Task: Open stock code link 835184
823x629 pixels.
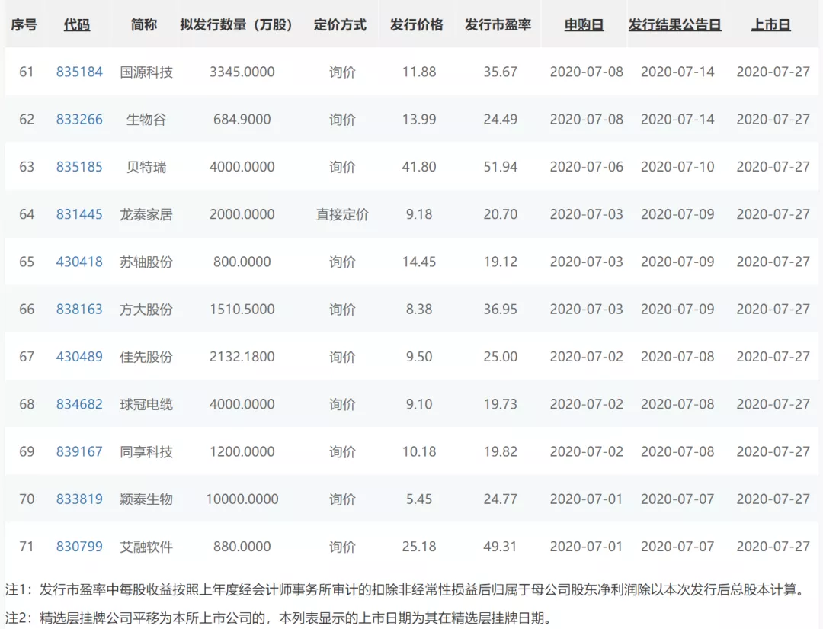Action: coord(80,72)
